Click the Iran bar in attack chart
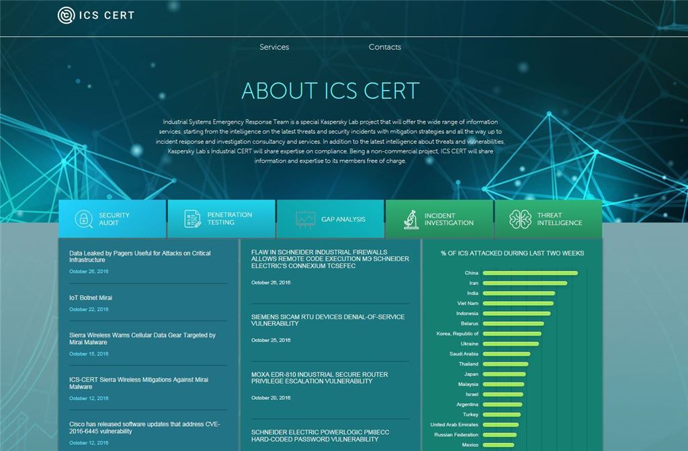This screenshot has height=451, width=688. click(x=524, y=283)
